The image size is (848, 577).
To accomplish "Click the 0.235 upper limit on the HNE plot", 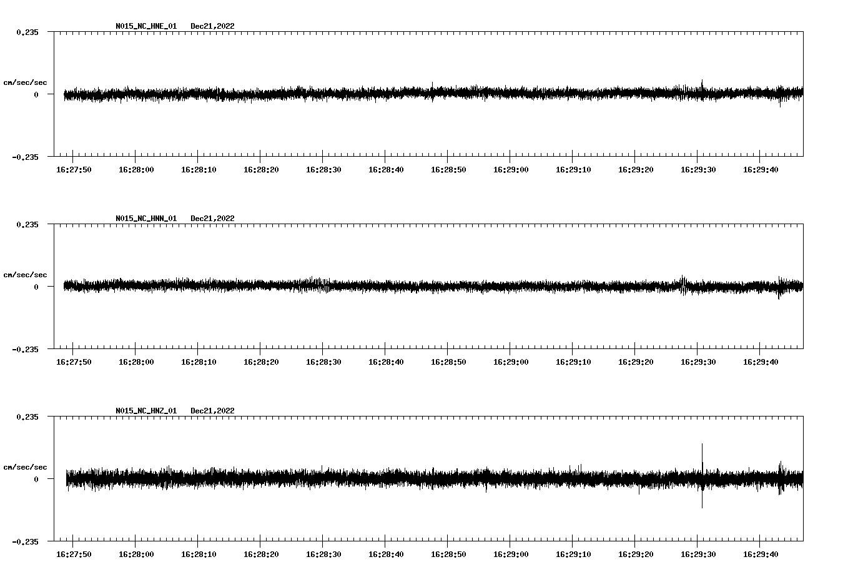I will [x=29, y=31].
